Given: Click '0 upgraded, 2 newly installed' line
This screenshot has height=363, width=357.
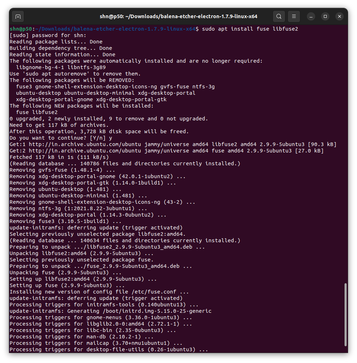Looking at the screenshot, I should click(109, 119).
